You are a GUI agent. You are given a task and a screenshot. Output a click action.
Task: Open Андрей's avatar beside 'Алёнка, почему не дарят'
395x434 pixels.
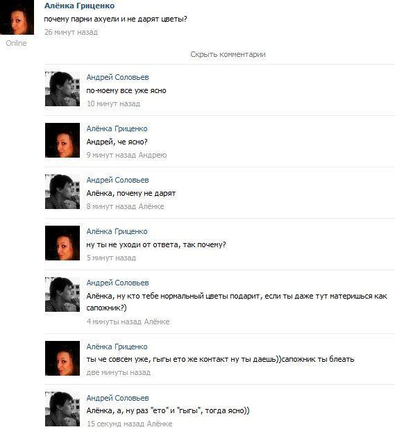62,192
